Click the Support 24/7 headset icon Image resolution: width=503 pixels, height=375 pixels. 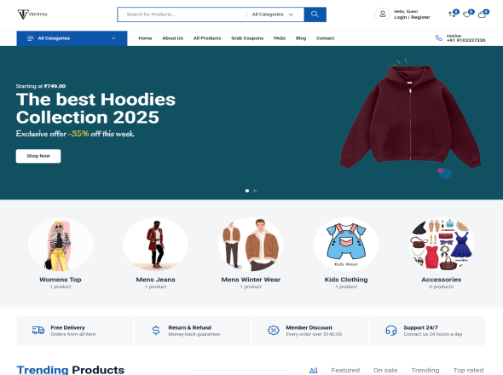point(391,330)
